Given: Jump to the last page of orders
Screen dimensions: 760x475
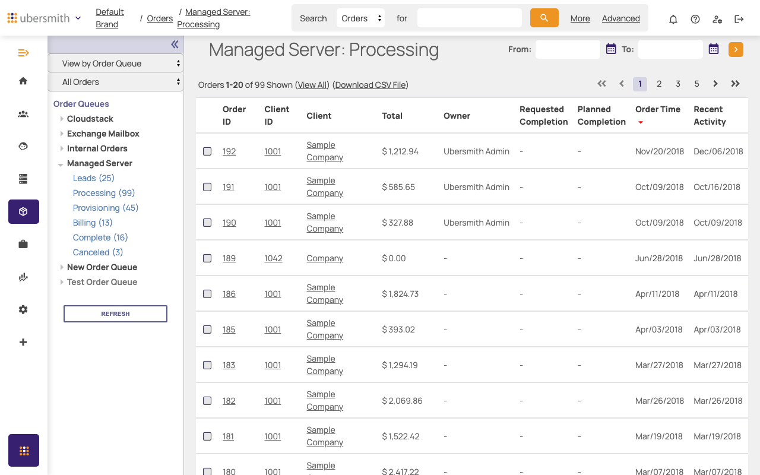Looking at the screenshot, I should point(735,84).
